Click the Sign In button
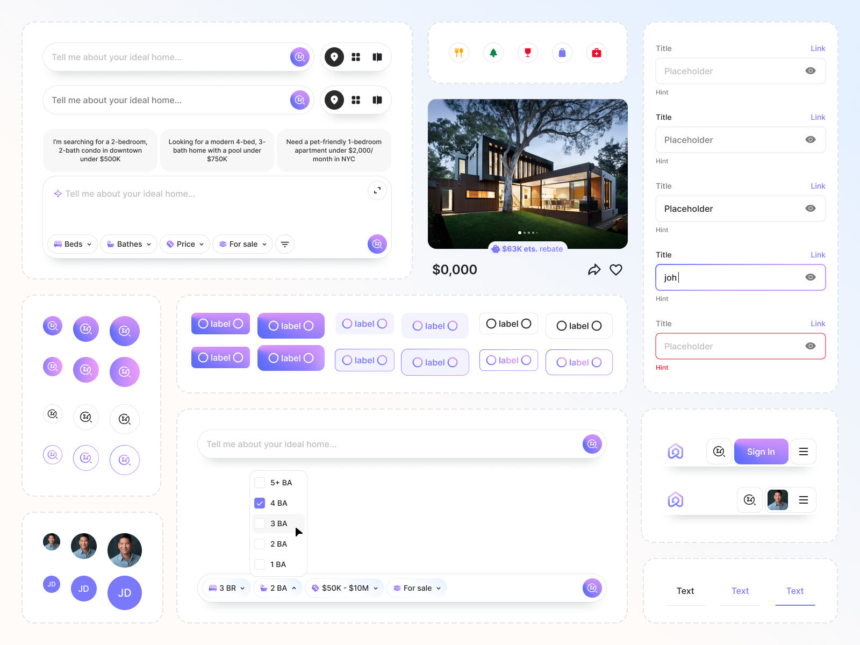The width and height of the screenshot is (860, 645). [761, 451]
